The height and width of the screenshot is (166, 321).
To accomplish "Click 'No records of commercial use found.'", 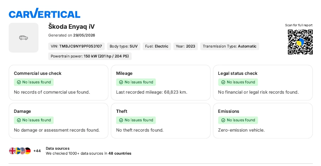I will 52,92.
